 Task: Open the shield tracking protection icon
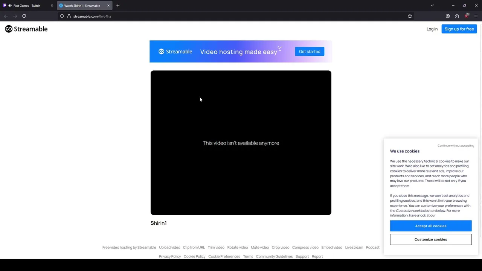tap(62, 16)
